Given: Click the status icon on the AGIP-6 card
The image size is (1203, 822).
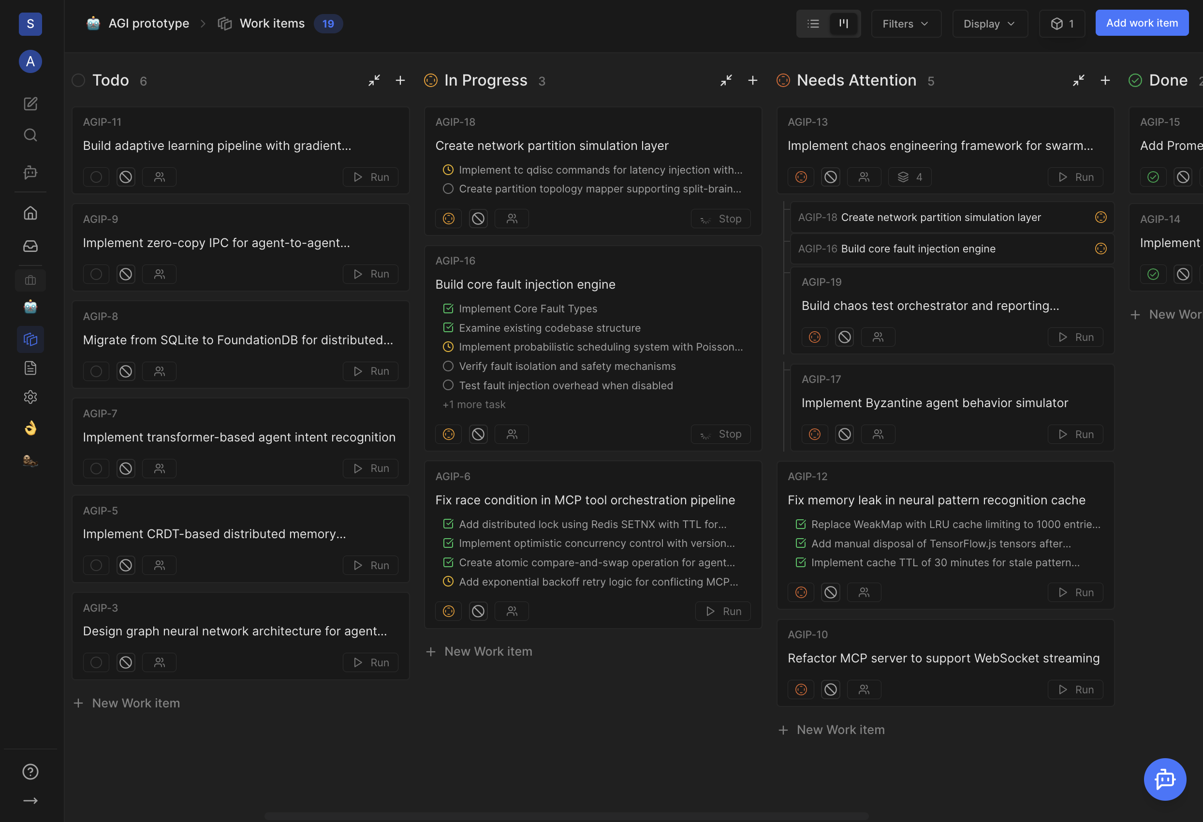Looking at the screenshot, I should coord(448,611).
